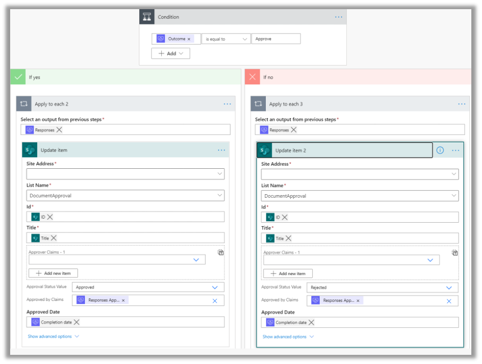This screenshot has height=364, width=482.
Task: Show advanced options in Update item
Action: click(x=53, y=337)
